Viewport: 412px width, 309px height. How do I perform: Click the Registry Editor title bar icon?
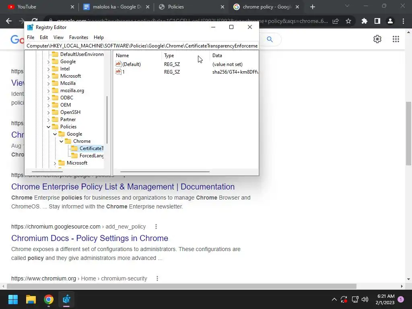[x=30, y=27]
